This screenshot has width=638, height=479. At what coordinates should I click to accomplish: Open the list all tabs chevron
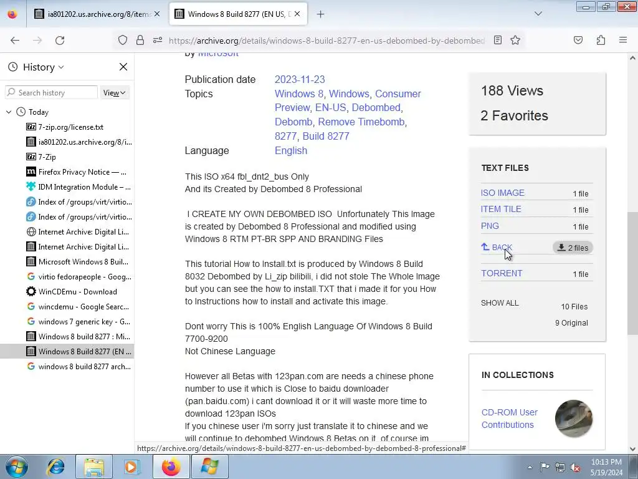tap(538, 14)
